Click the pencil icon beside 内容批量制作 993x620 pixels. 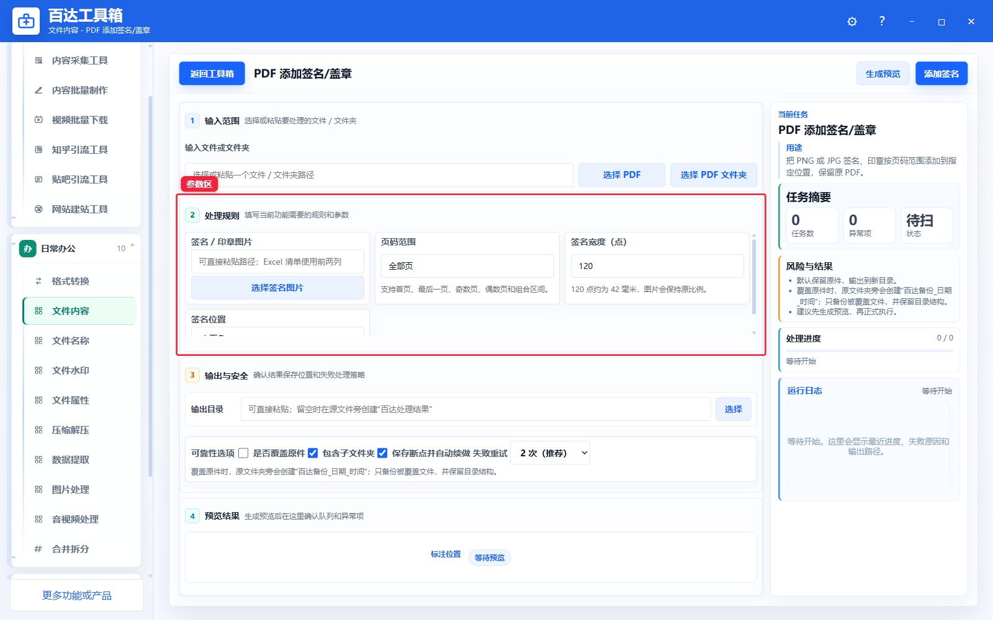38,90
